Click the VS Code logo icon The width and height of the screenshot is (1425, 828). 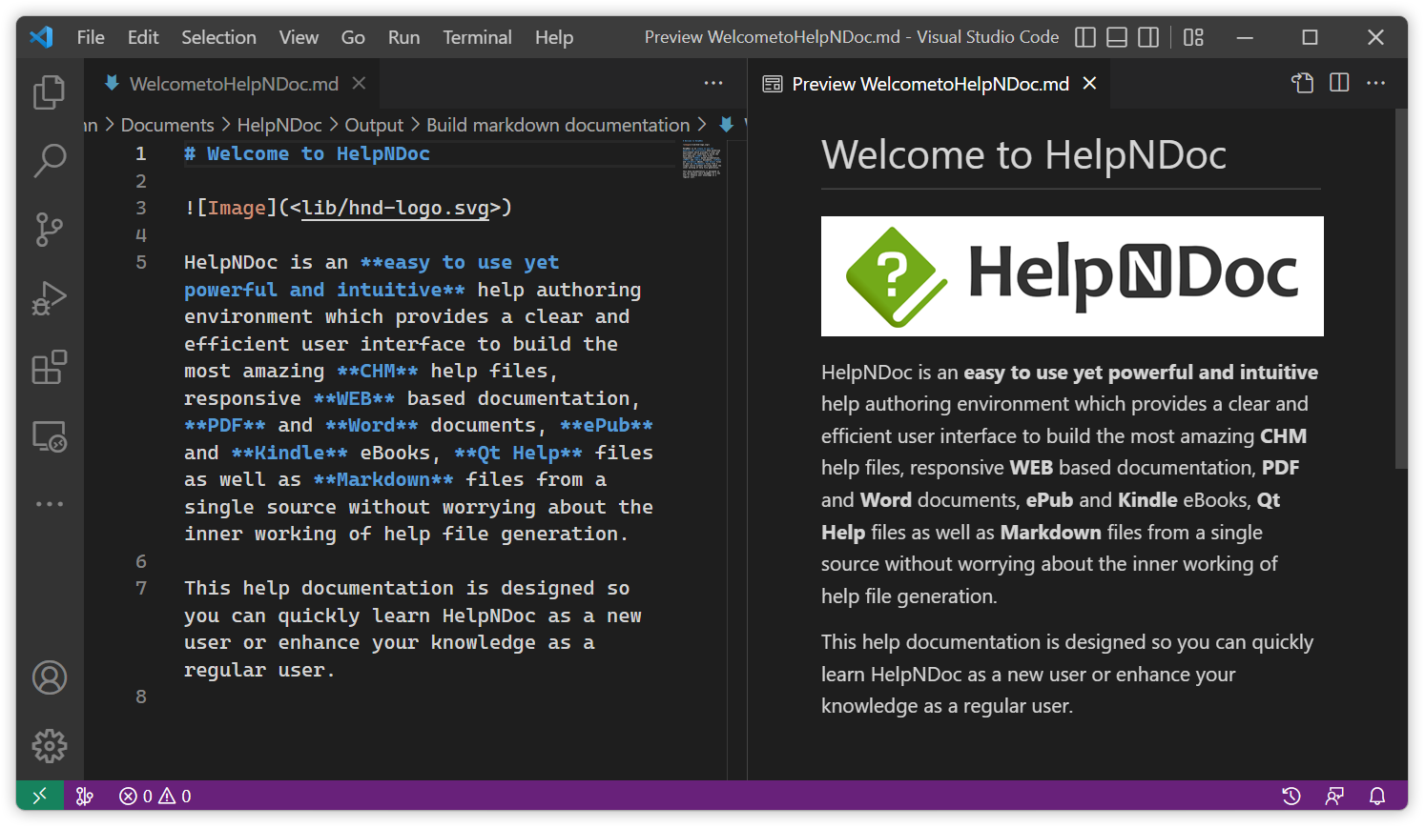pos(41,37)
